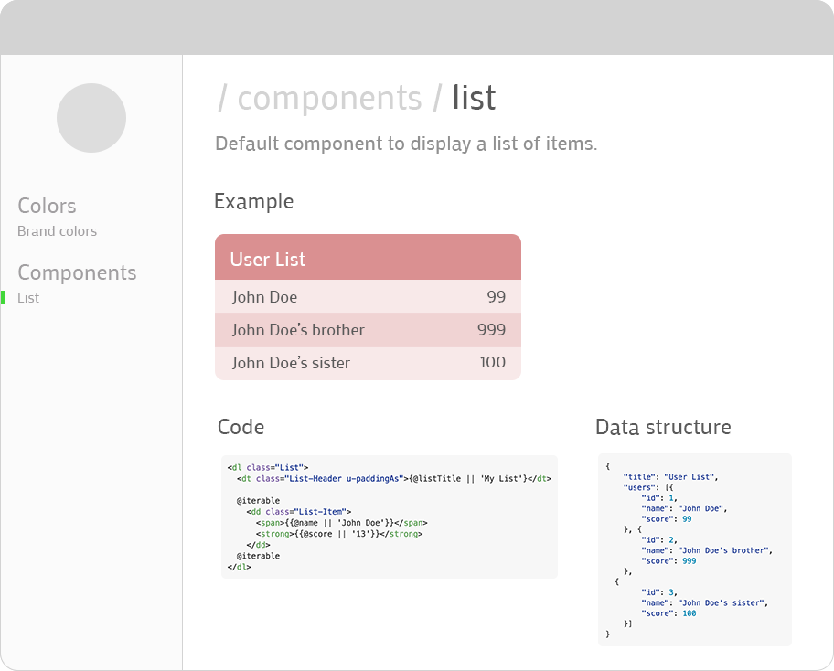834x671 pixels.
Task: Click the User List header bar
Action: (x=368, y=259)
